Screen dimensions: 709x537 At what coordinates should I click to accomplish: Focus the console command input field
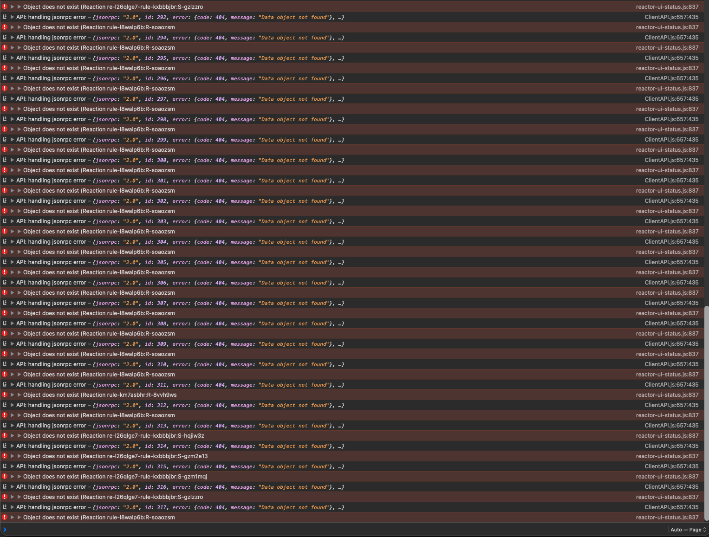[325, 530]
